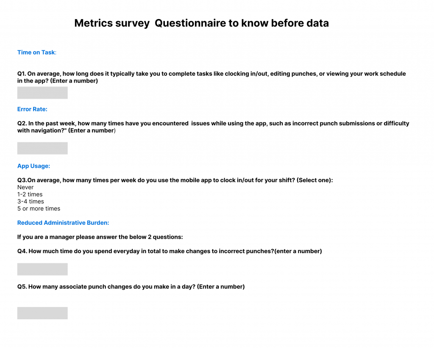Select the "Never" option for Q3
Image resolution: width=434 pixels, height=348 pixels.
point(25,187)
